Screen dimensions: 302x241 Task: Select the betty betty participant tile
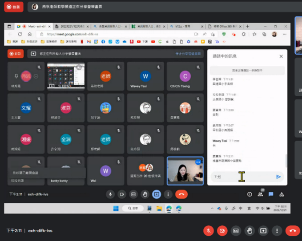tap(66, 171)
